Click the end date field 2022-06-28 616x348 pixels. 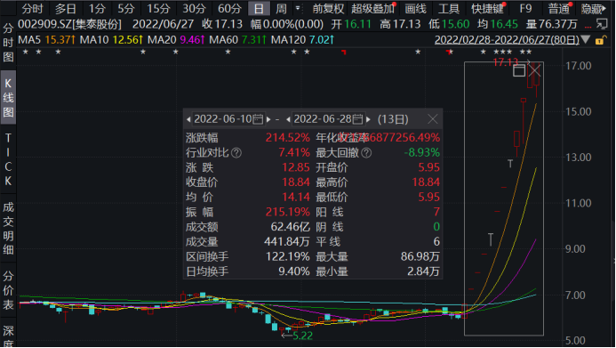pos(323,119)
